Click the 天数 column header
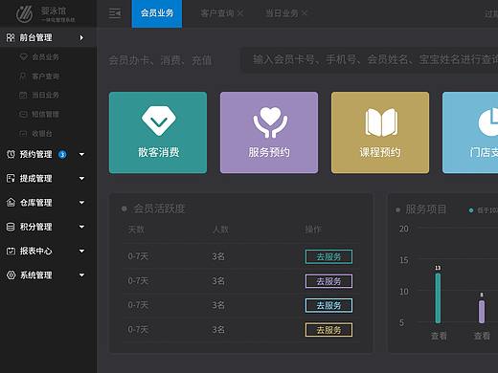Viewport: 498px width, 373px height. point(136,230)
